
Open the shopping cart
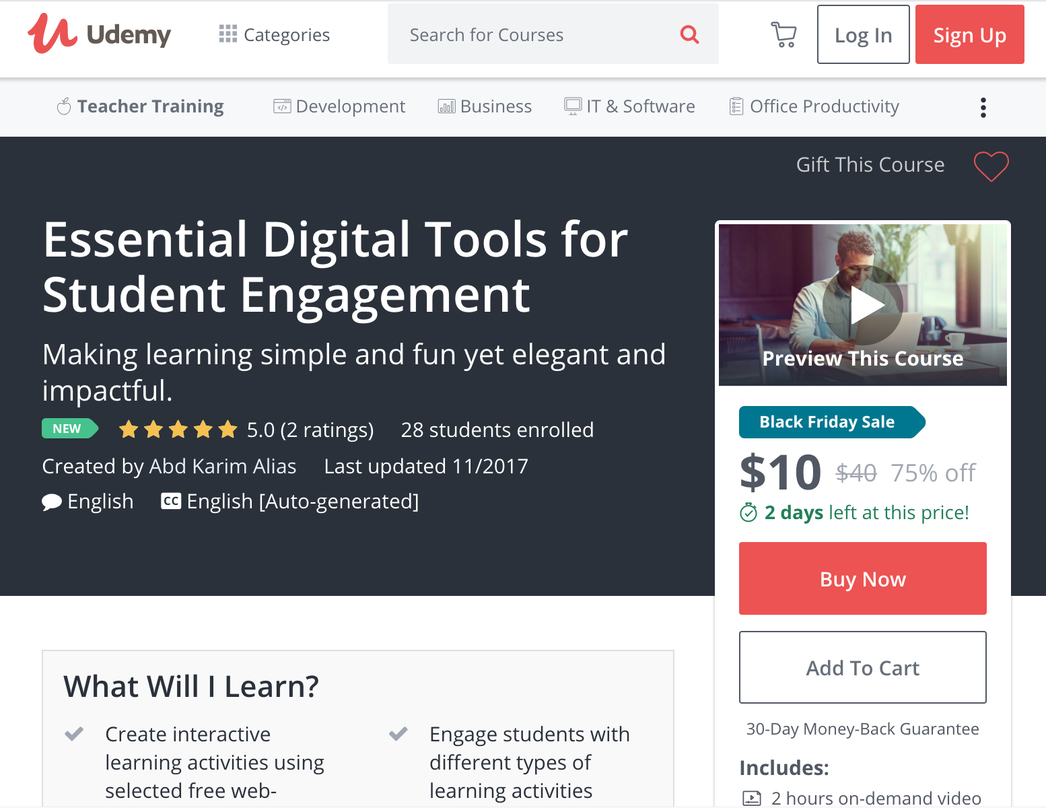point(783,34)
